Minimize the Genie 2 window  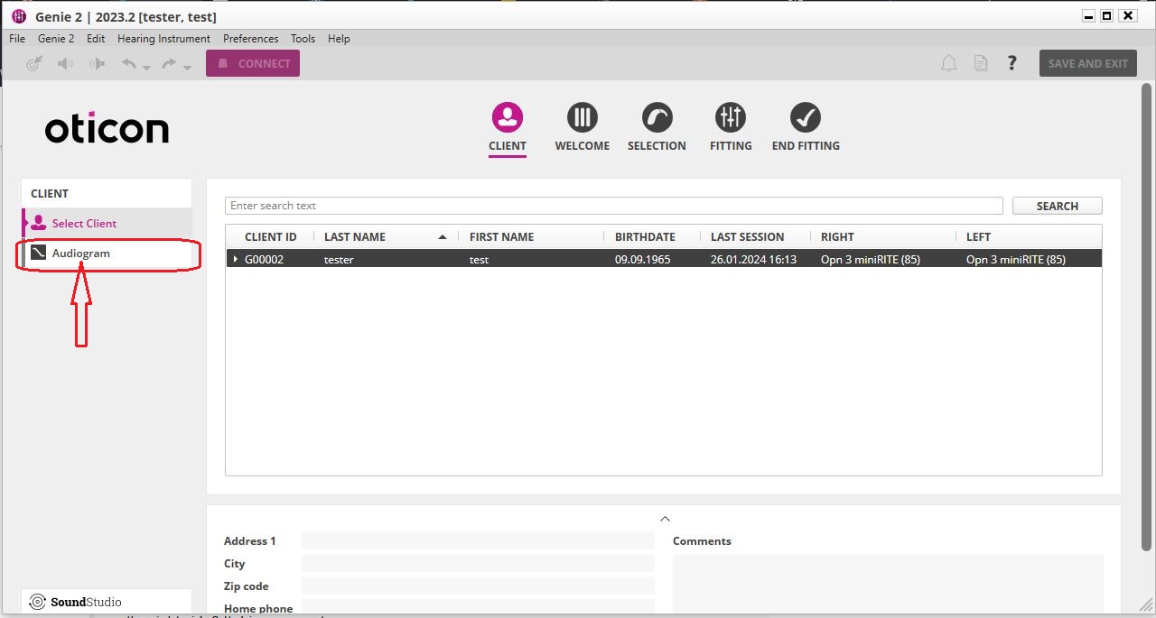[1088, 15]
